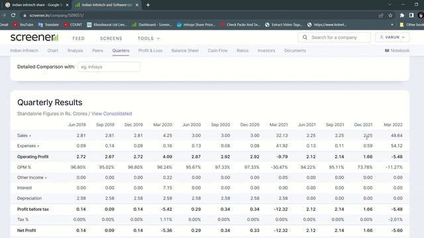Image resolution: width=424 pixels, height=238 pixels.
Task: Open the Infosys Share Price bookmark
Action: 196,24
